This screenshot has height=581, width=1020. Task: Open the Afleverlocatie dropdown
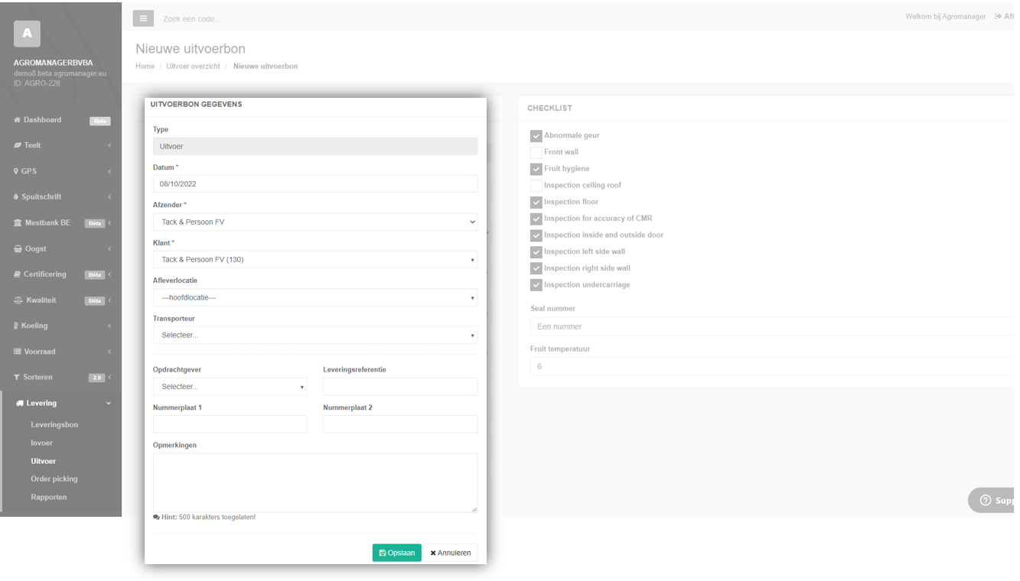pyautogui.click(x=315, y=297)
